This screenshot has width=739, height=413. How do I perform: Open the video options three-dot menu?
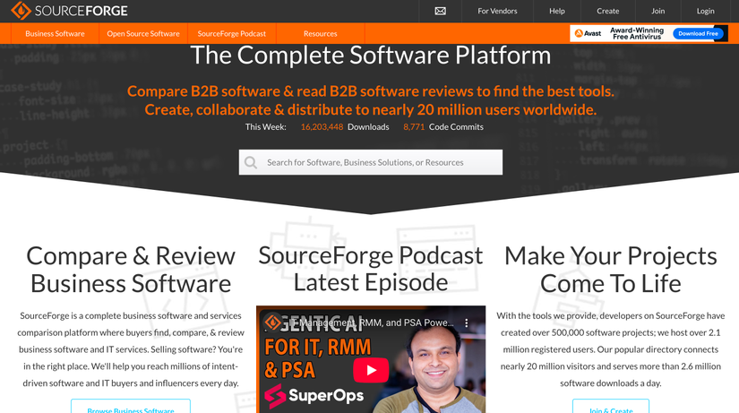(x=467, y=323)
